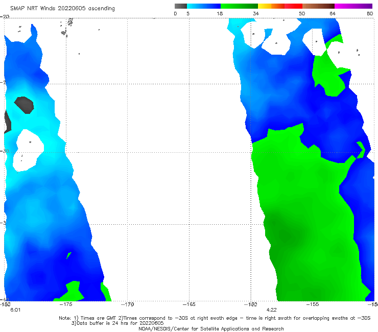Screen dimensions: 378x332
Task: Click the '34' label under the color bar
Action: (256, 13)
